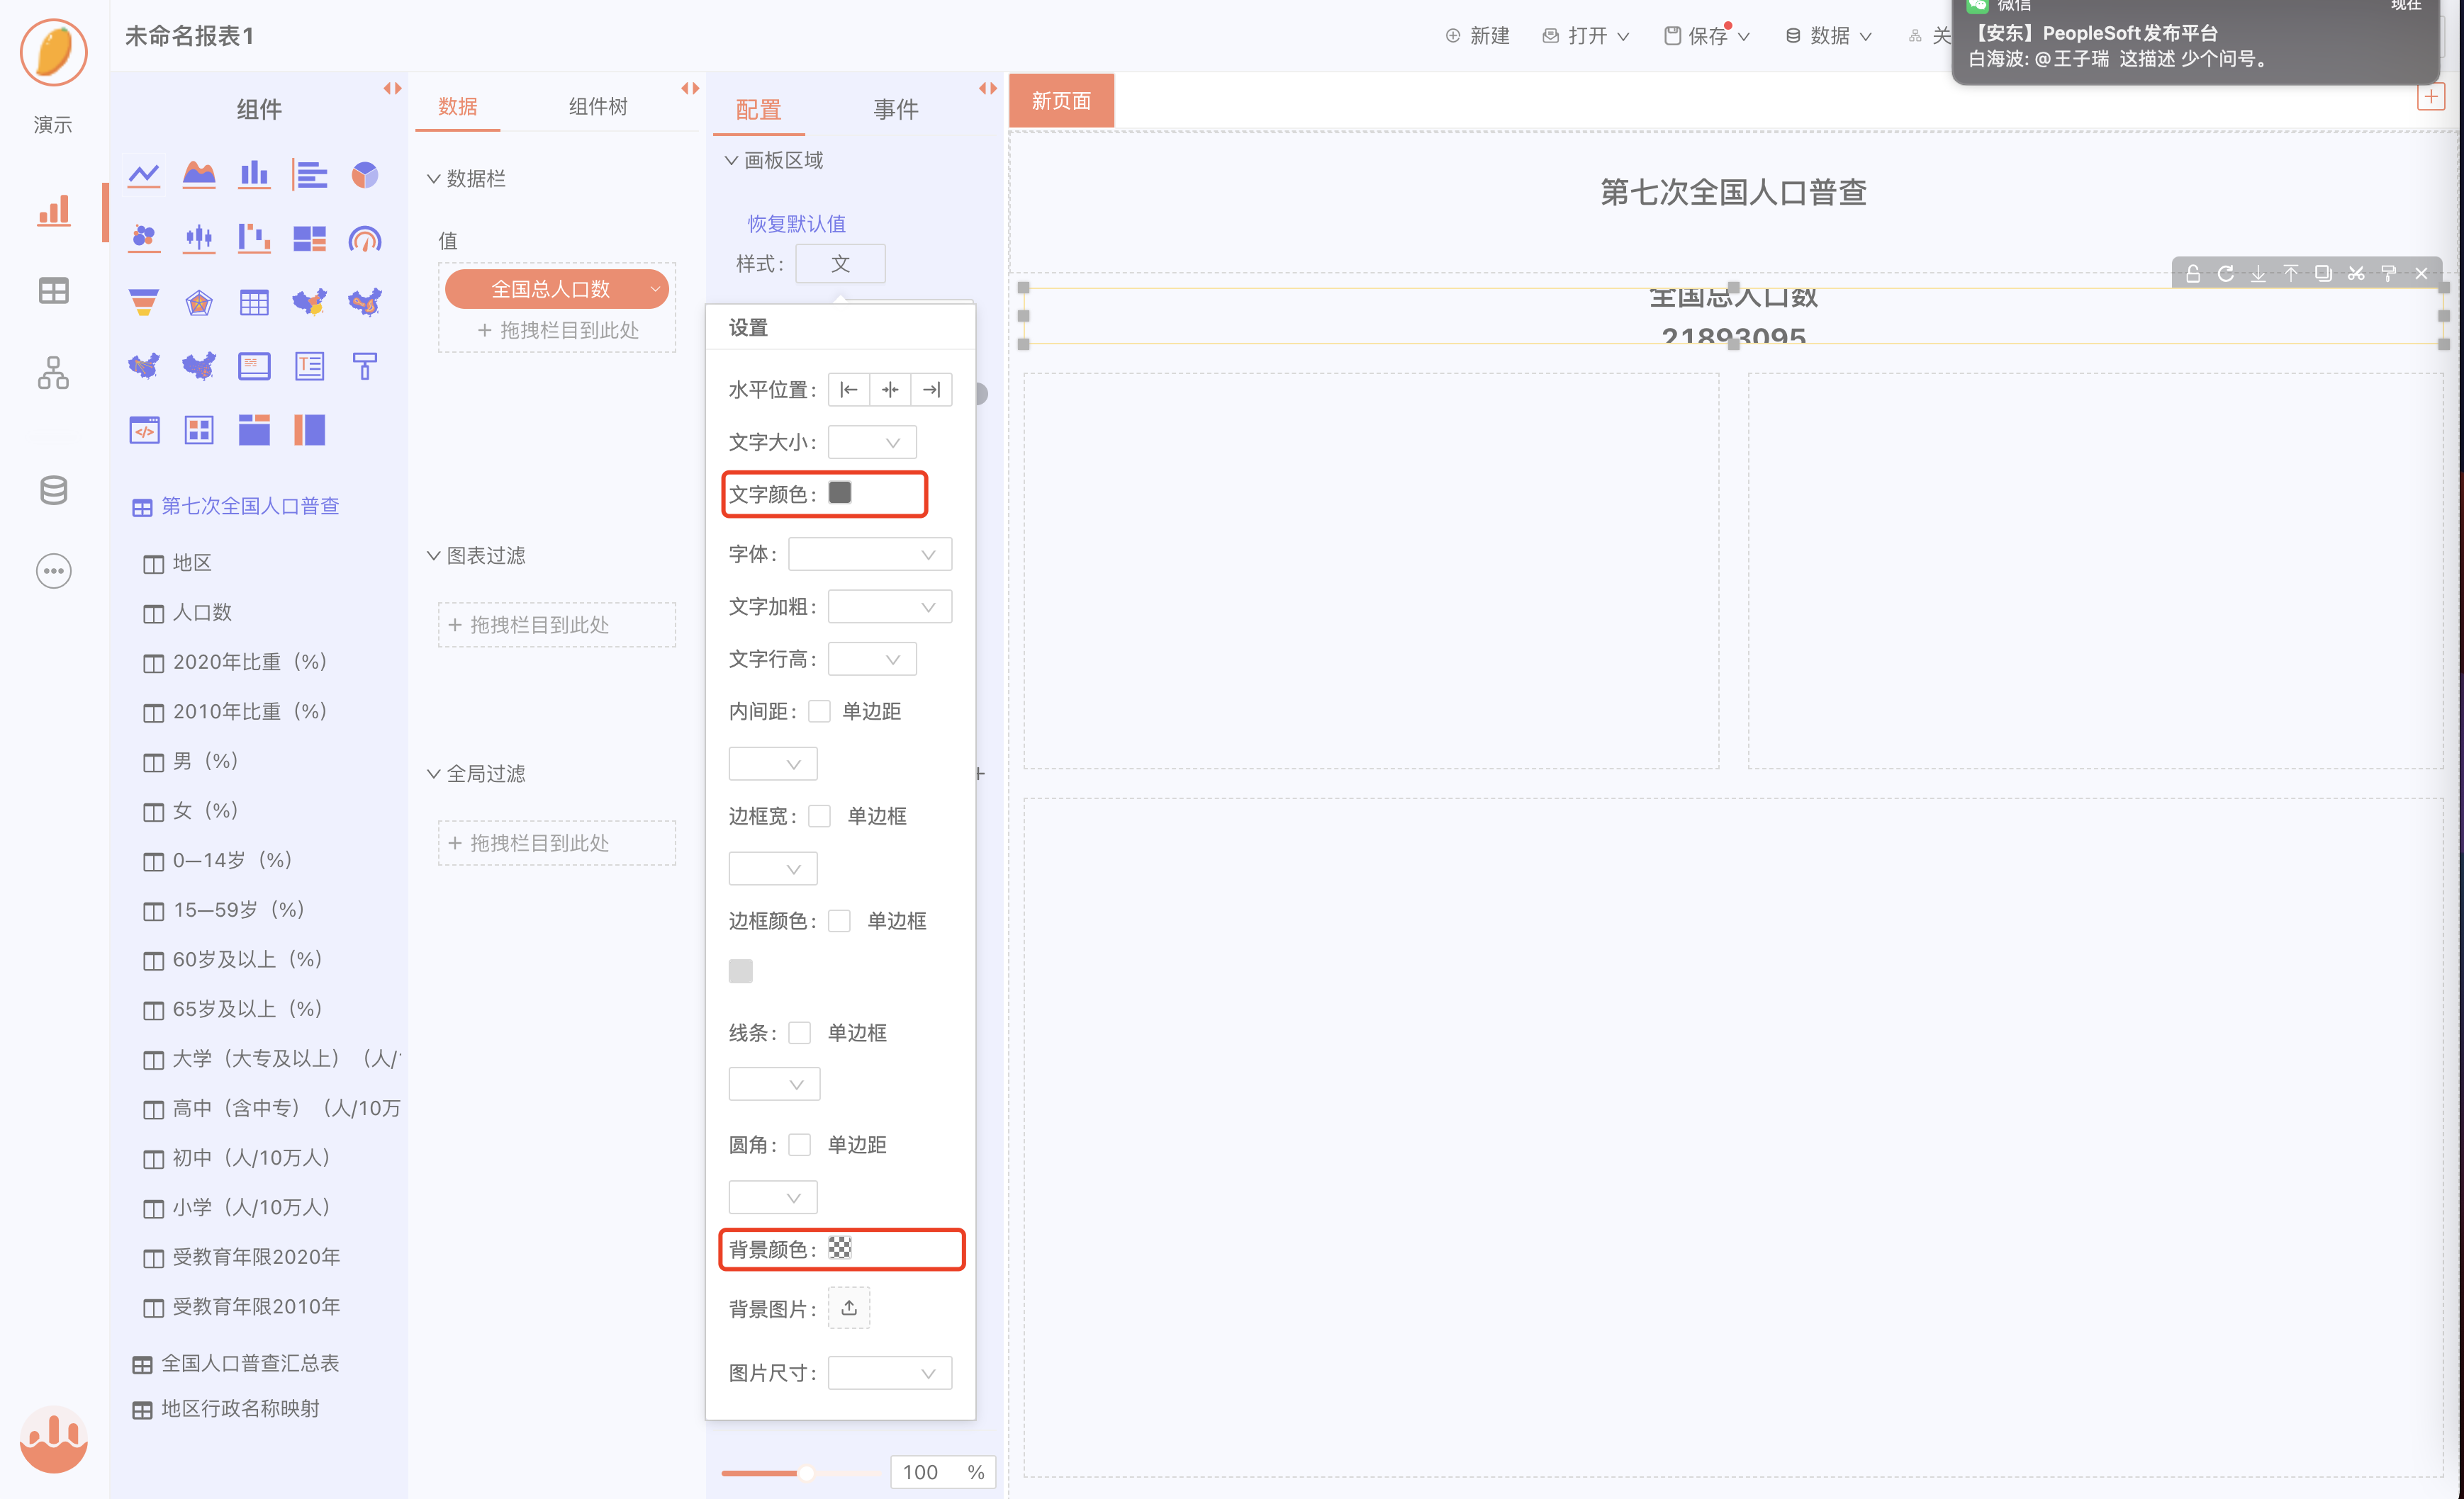Align text horizontally to the right
This screenshot has height=1499, width=2464.
(931, 390)
